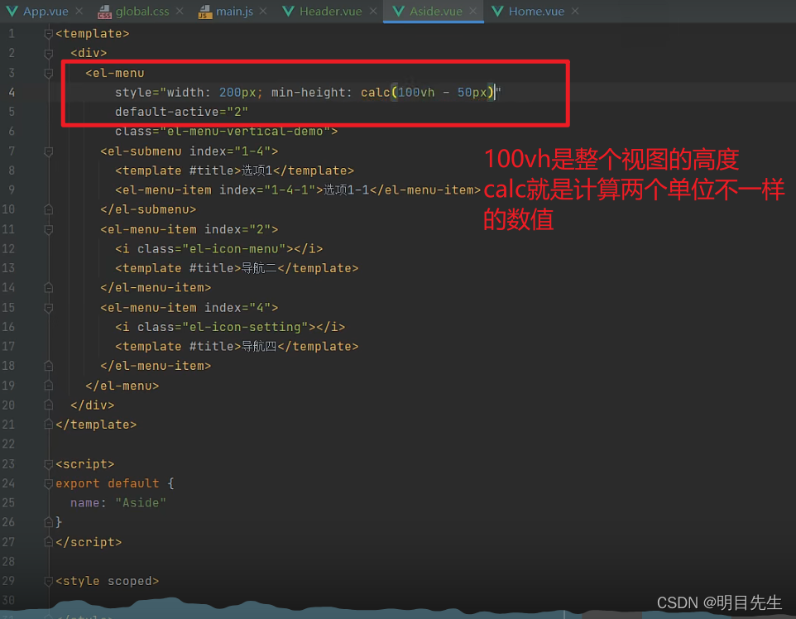Click the Vue icon on App.vue tab
This screenshot has width=796, height=619.
point(12,11)
